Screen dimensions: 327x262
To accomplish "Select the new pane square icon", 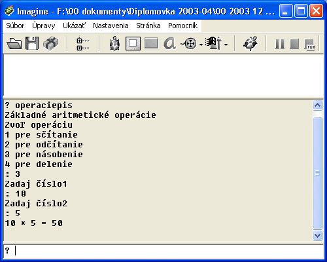I will (x=133, y=43).
